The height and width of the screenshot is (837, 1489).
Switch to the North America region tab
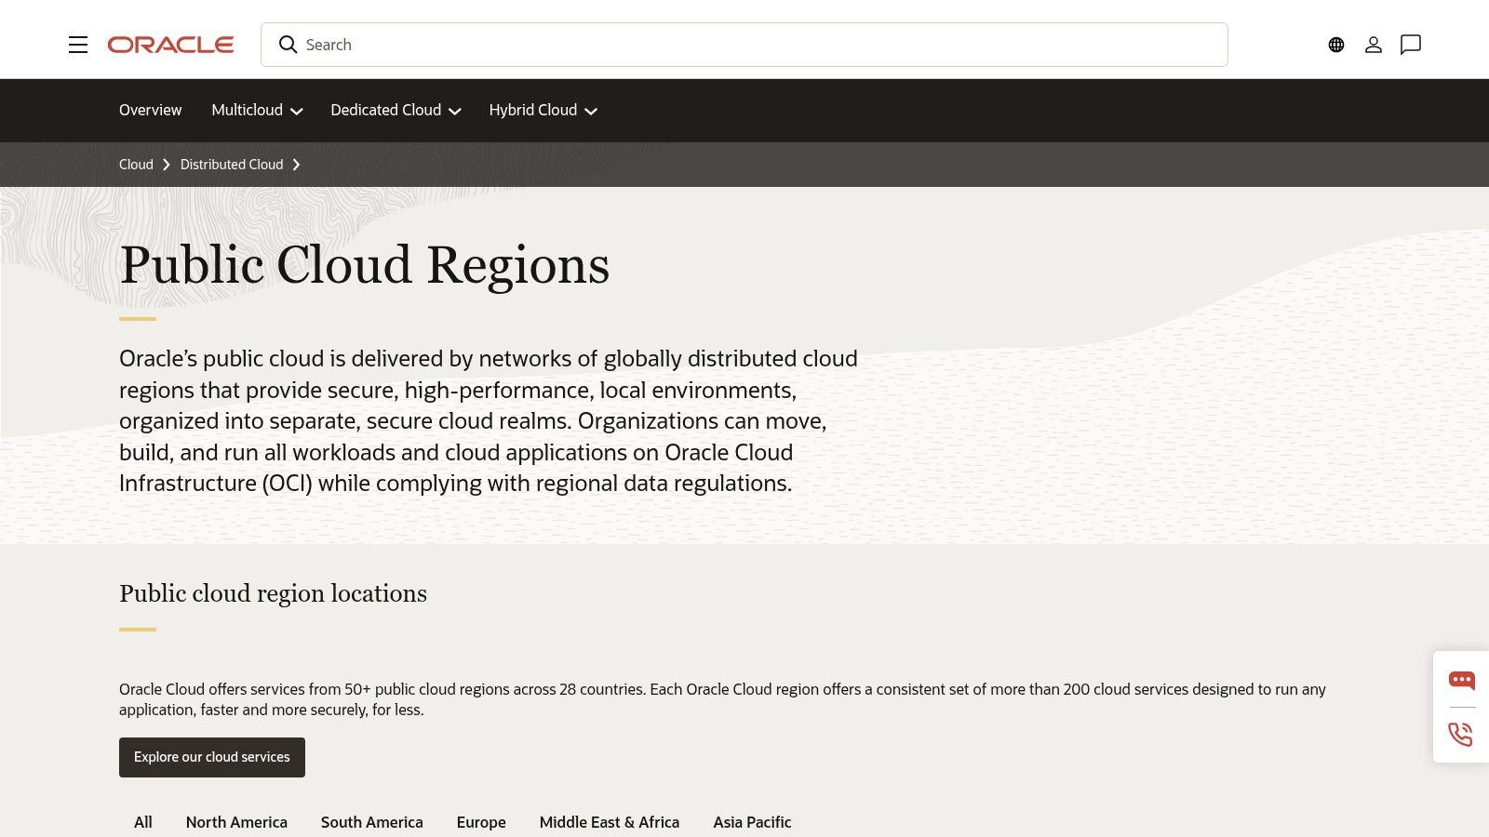coord(236,822)
